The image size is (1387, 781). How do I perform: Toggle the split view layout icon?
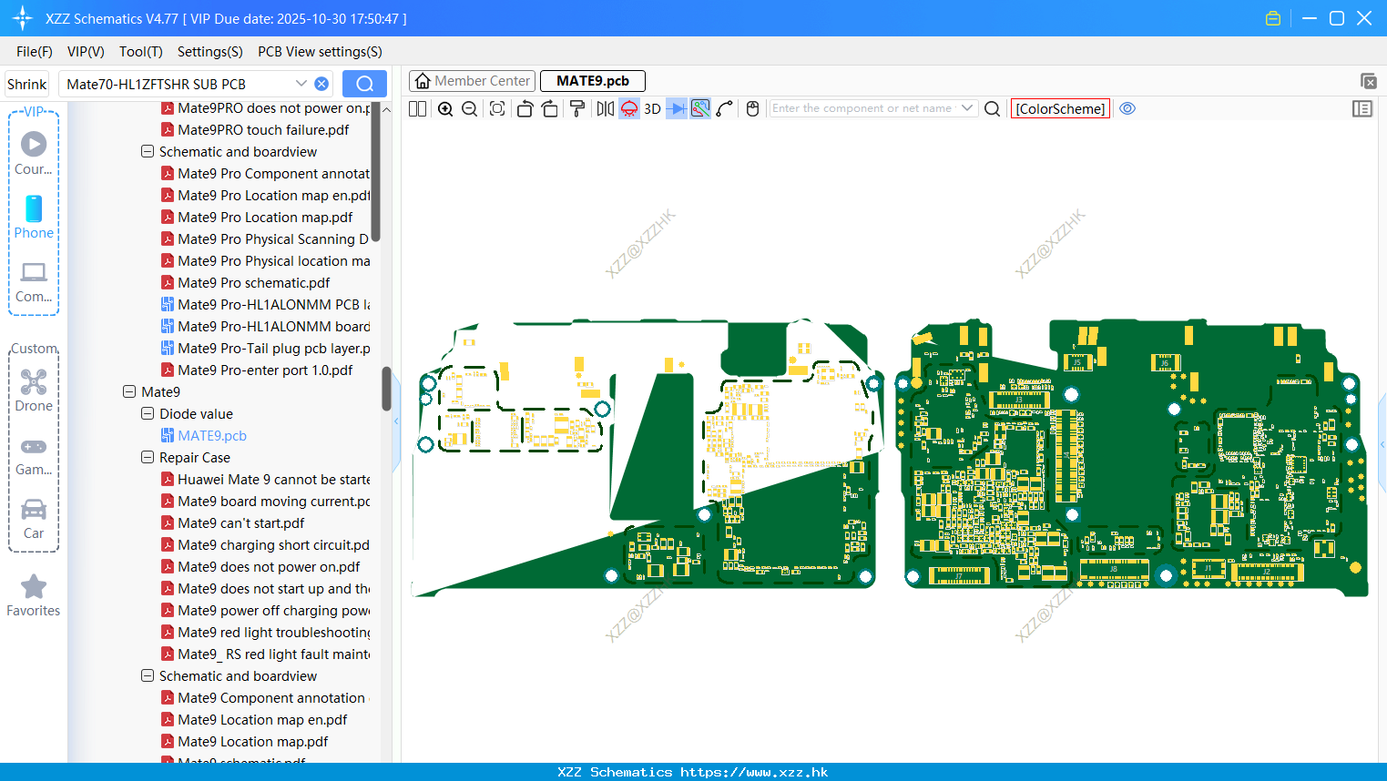417,109
